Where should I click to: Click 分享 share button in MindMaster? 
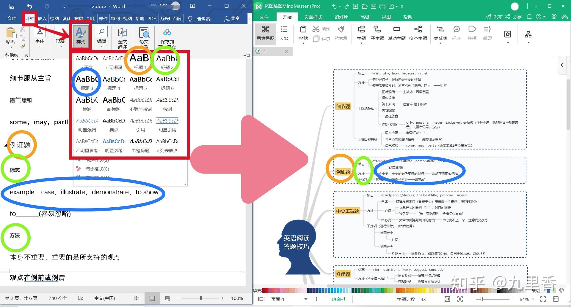tap(513, 17)
